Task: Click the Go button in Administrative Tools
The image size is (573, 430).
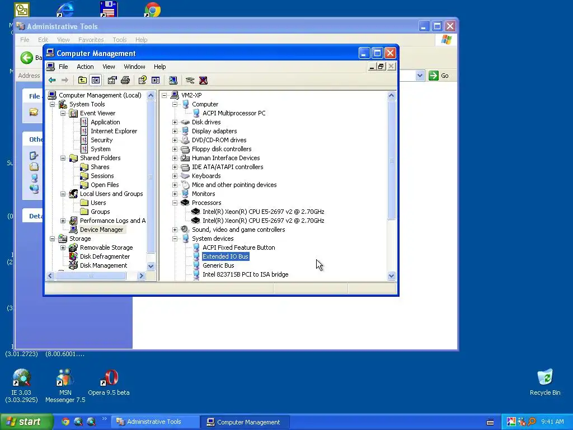Action: click(x=439, y=76)
